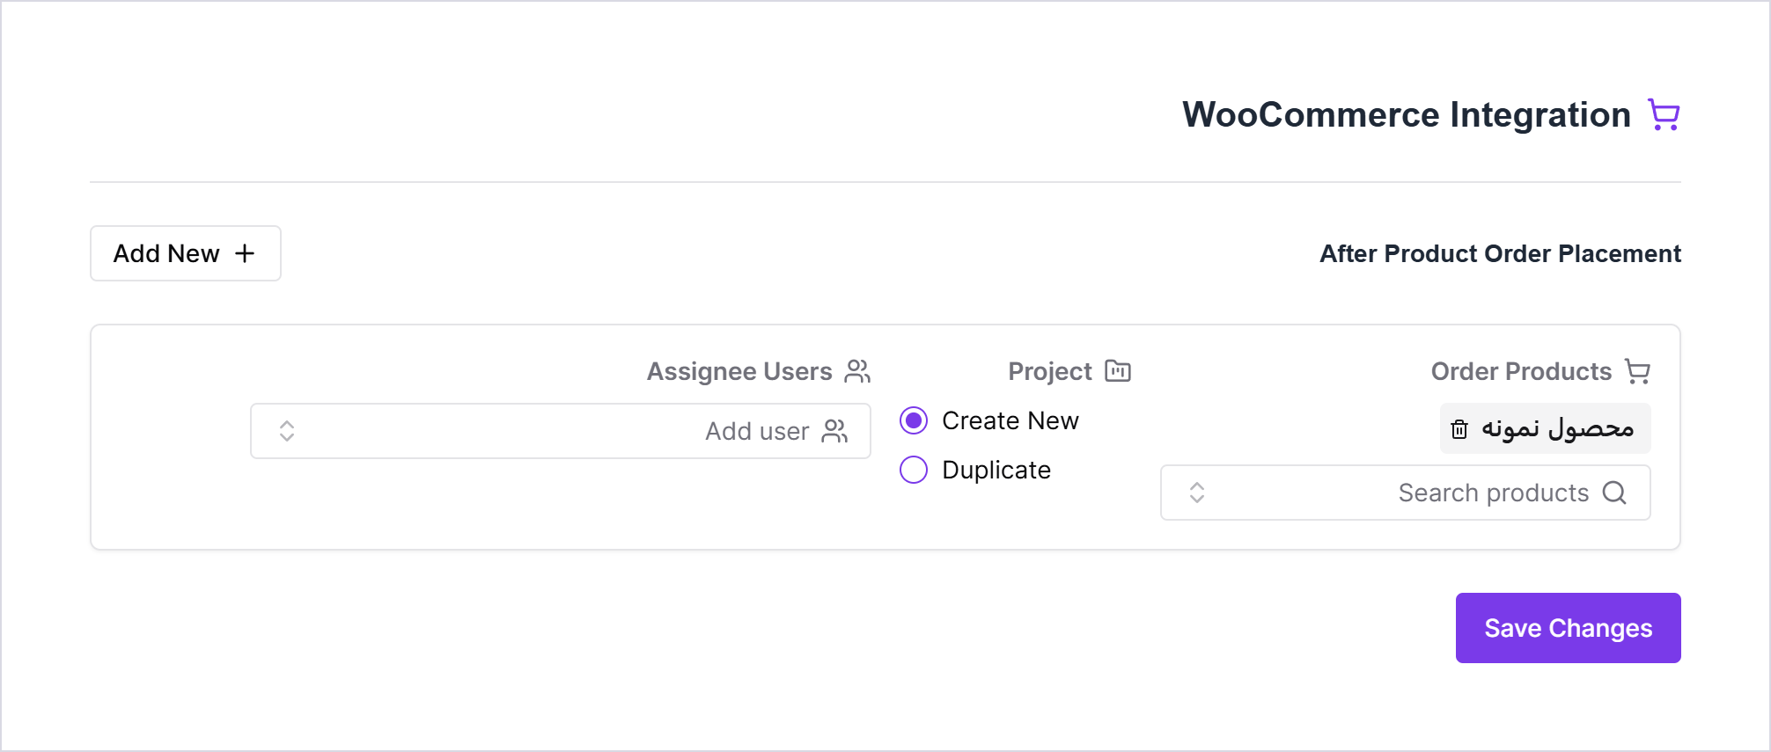Click the people icon inside Add user field
The image size is (1771, 752).
tap(834, 431)
